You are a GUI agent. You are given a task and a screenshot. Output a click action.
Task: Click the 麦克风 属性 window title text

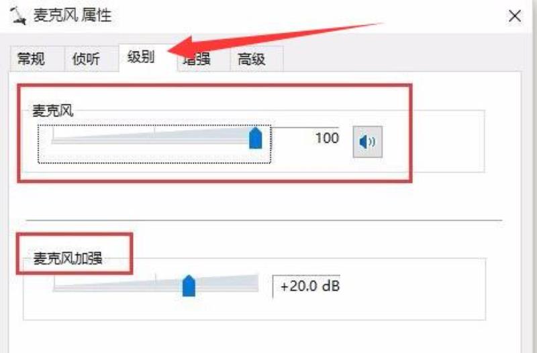pyautogui.click(x=72, y=15)
